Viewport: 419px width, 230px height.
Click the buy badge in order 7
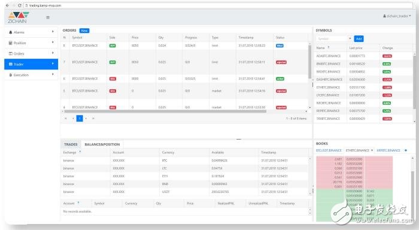pos(113,62)
